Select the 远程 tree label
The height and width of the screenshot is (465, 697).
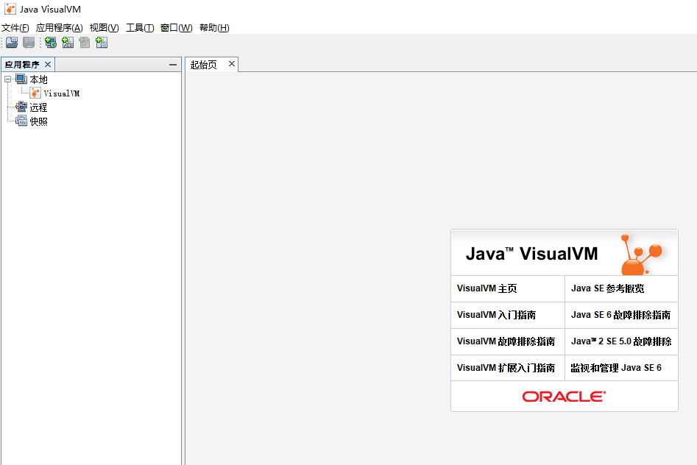[38, 107]
